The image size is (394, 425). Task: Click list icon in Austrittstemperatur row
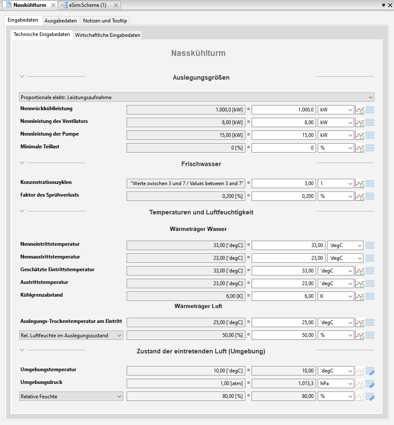point(370,284)
